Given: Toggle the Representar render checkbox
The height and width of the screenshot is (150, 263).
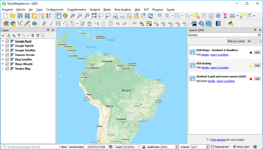Looking at the screenshot, I should [x=212, y=147].
